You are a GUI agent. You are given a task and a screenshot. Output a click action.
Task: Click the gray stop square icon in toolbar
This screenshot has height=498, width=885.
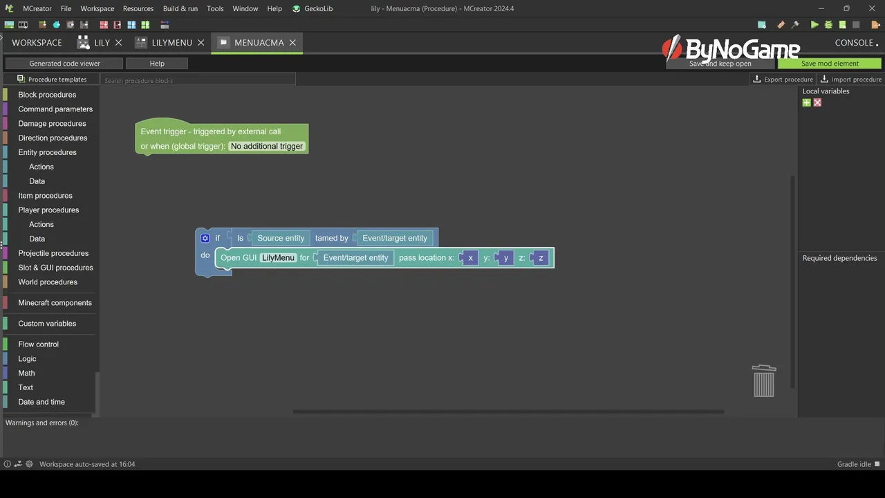click(x=856, y=25)
